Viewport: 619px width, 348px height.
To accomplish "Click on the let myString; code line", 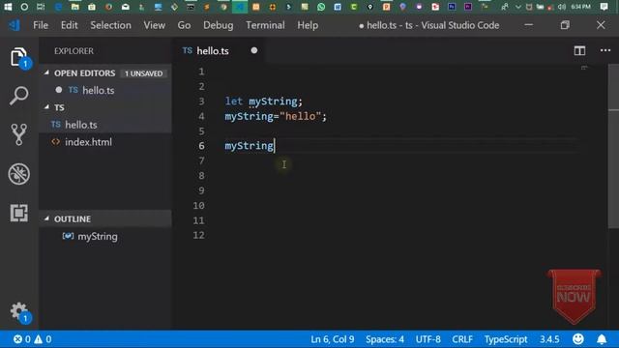I will coord(264,101).
